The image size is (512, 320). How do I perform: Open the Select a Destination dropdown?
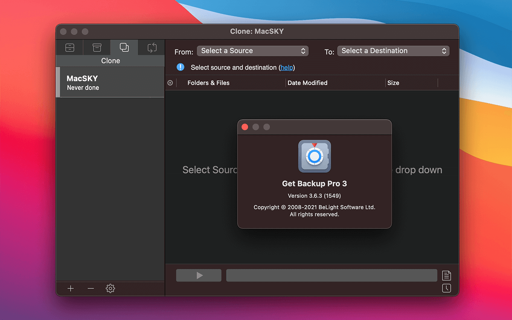[393, 51]
